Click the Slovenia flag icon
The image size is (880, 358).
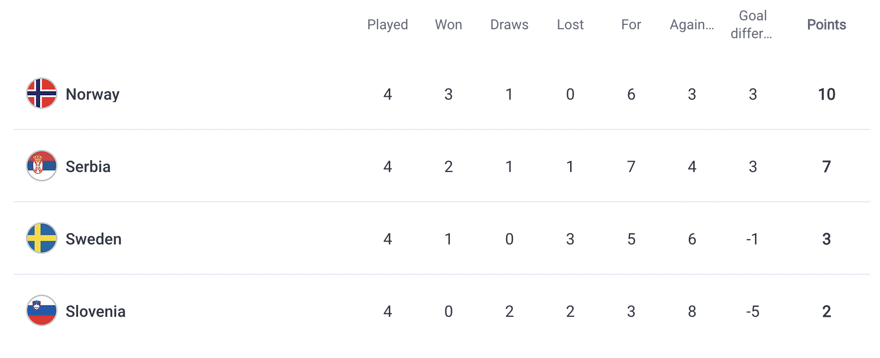(x=42, y=310)
